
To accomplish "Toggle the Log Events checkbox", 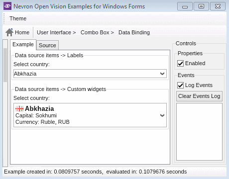I will pyautogui.click(x=180, y=85).
